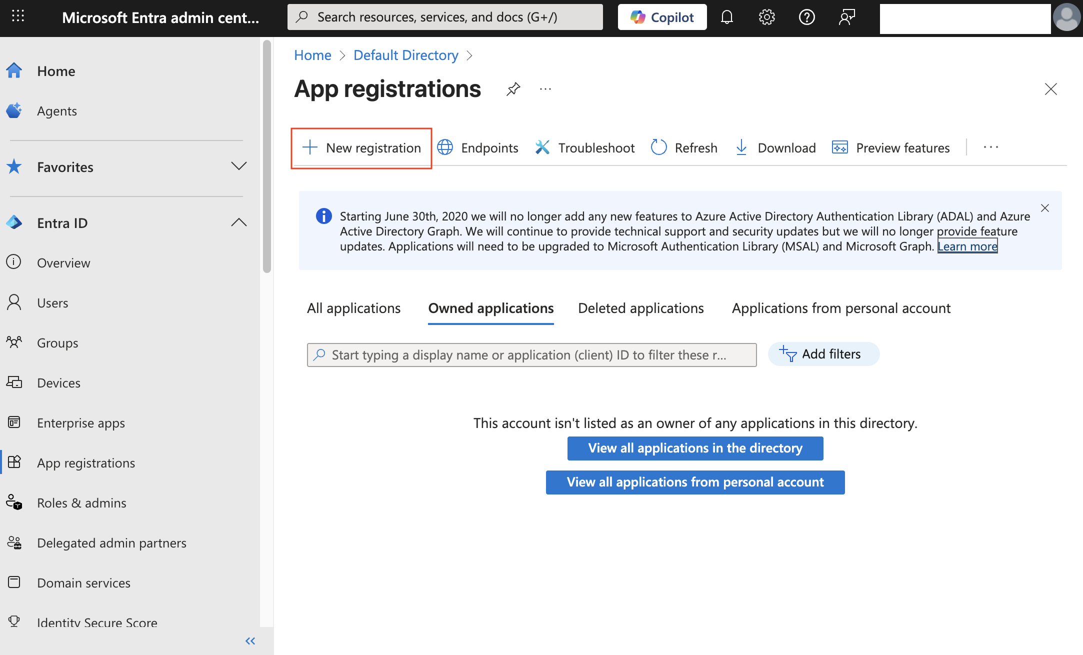Viewport: 1083px width, 655px height.
Task: Open Copilot from the top bar
Action: [661, 16]
